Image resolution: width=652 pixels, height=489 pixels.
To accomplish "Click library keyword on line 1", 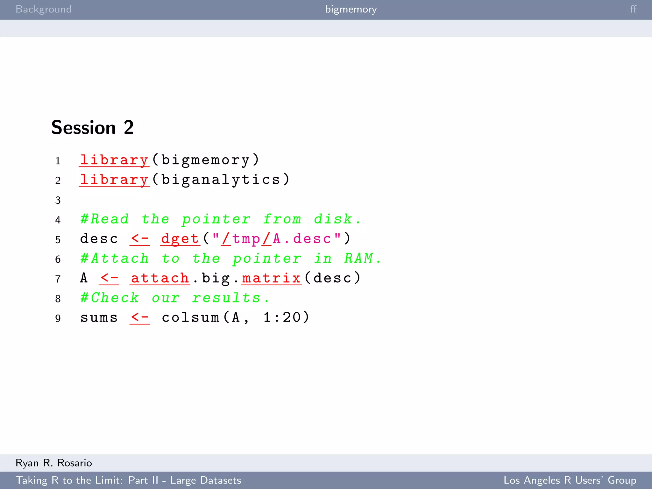I will (114, 160).
